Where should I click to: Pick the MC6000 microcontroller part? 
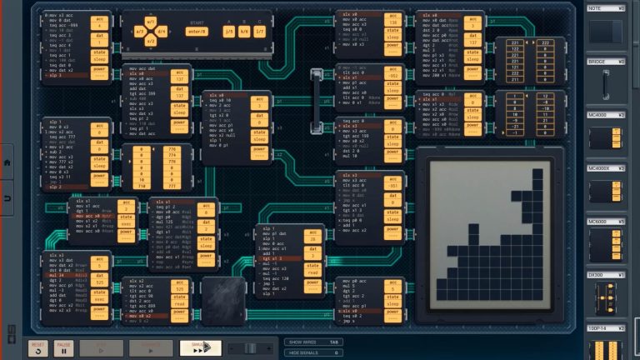coord(606,243)
